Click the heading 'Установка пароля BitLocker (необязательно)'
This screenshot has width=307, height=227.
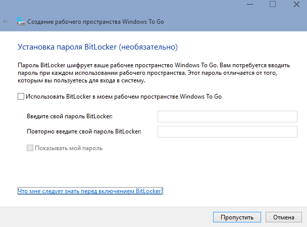97,47
